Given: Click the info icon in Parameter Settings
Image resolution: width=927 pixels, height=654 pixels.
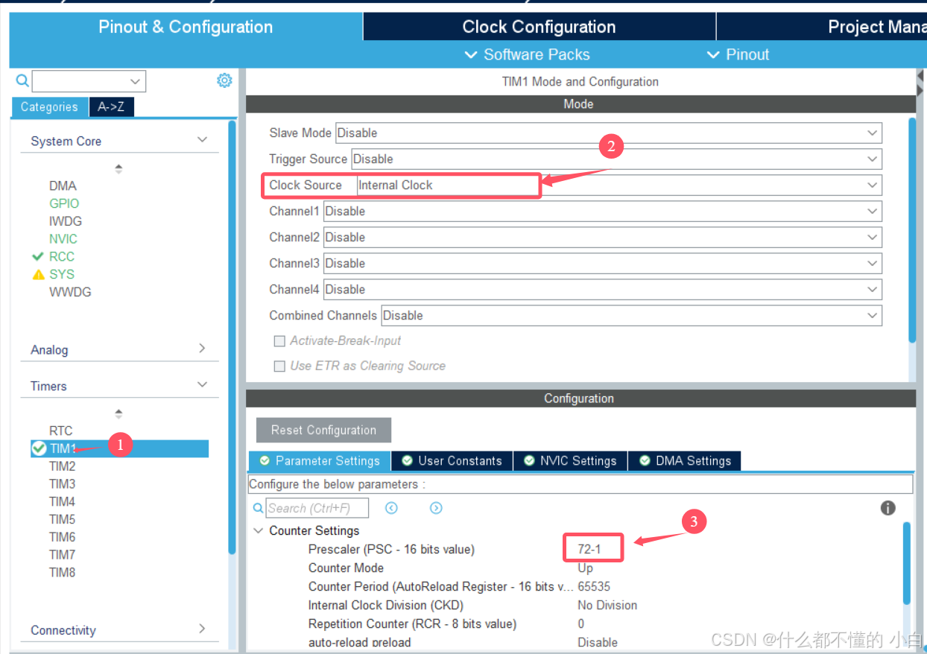Looking at the screenshot, I should [888, 508].
